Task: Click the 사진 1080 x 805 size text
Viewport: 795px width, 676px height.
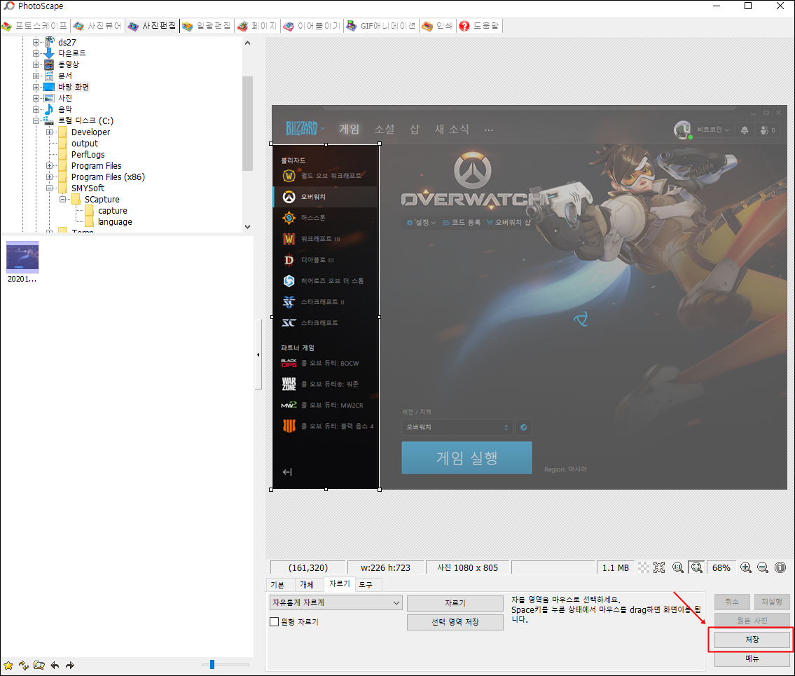Action: (467, 567)
